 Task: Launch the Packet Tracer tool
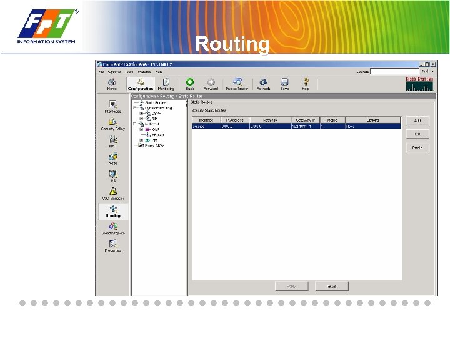[237, 84]
